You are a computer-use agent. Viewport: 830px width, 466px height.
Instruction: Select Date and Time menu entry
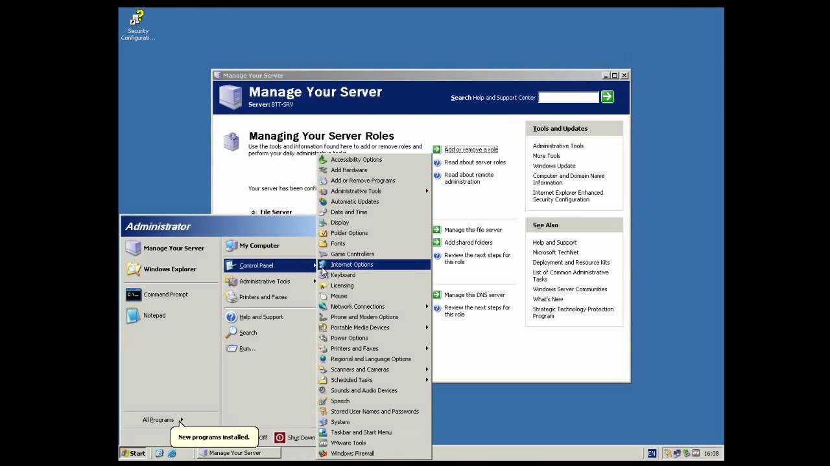[x=374, y=212]
